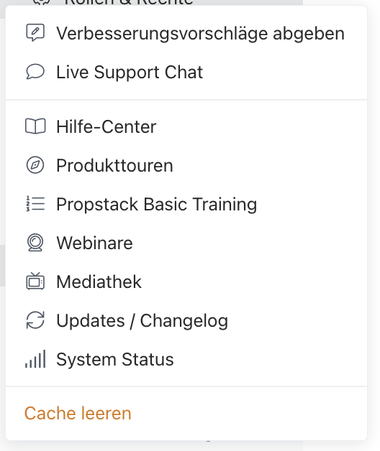Choose the Webinare menu entry
380x451 pixels.
186,243
